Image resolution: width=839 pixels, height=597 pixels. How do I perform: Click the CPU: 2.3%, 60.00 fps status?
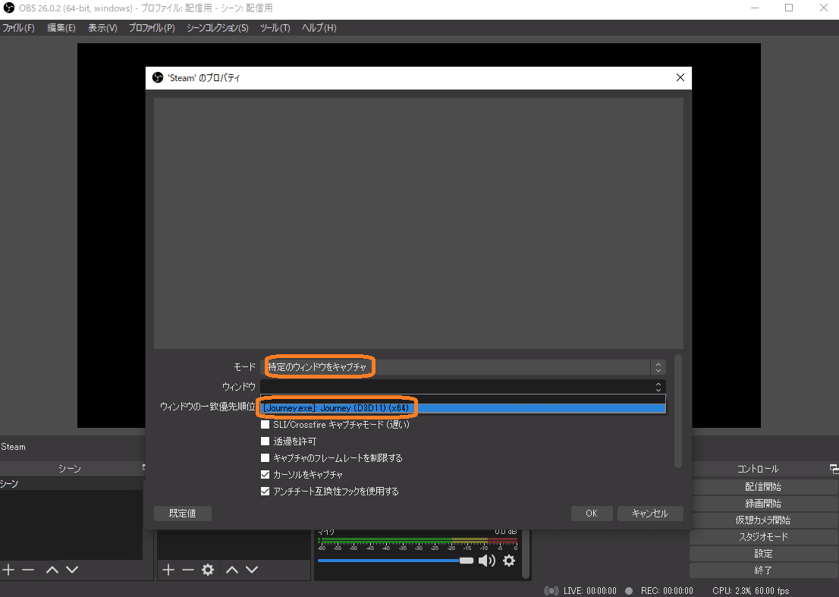point(751,591)
